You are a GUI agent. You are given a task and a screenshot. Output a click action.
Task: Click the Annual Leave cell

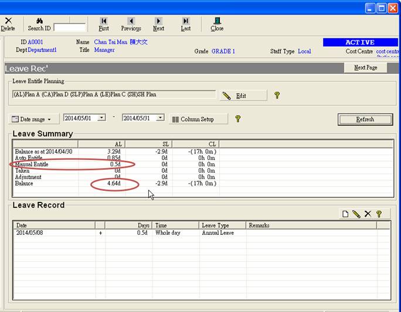(x=218, y=232)
